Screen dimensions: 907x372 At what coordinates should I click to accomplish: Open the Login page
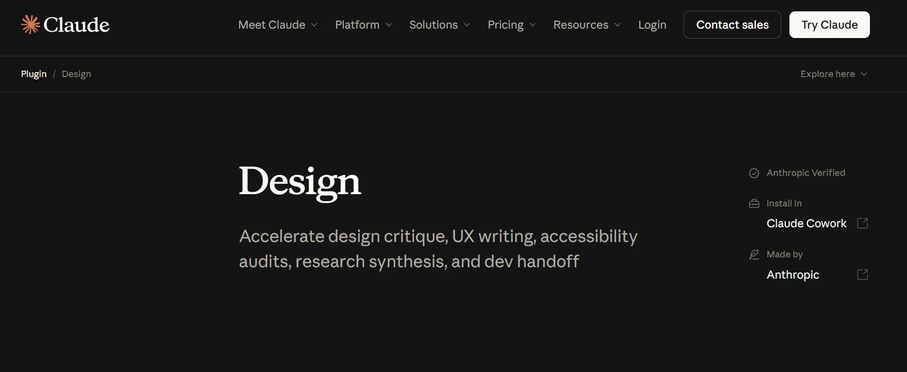click(652, 25)
